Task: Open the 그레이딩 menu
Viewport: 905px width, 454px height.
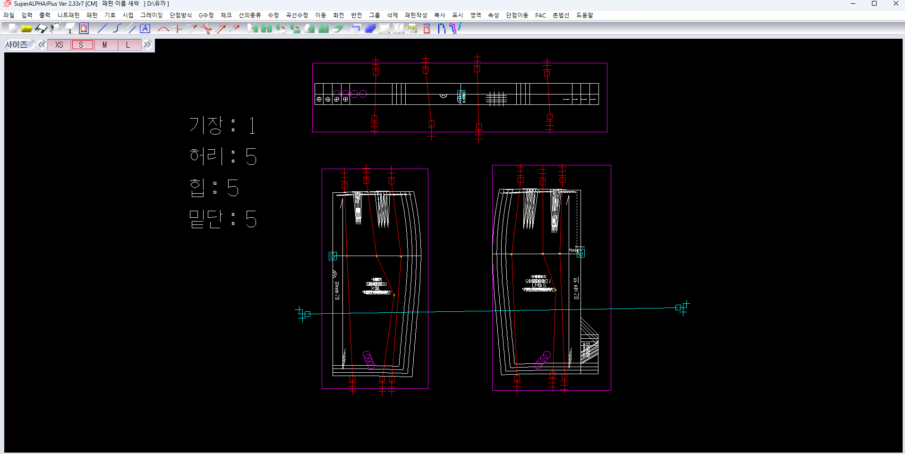Action: pyautogui.click(x=151, y=15)
